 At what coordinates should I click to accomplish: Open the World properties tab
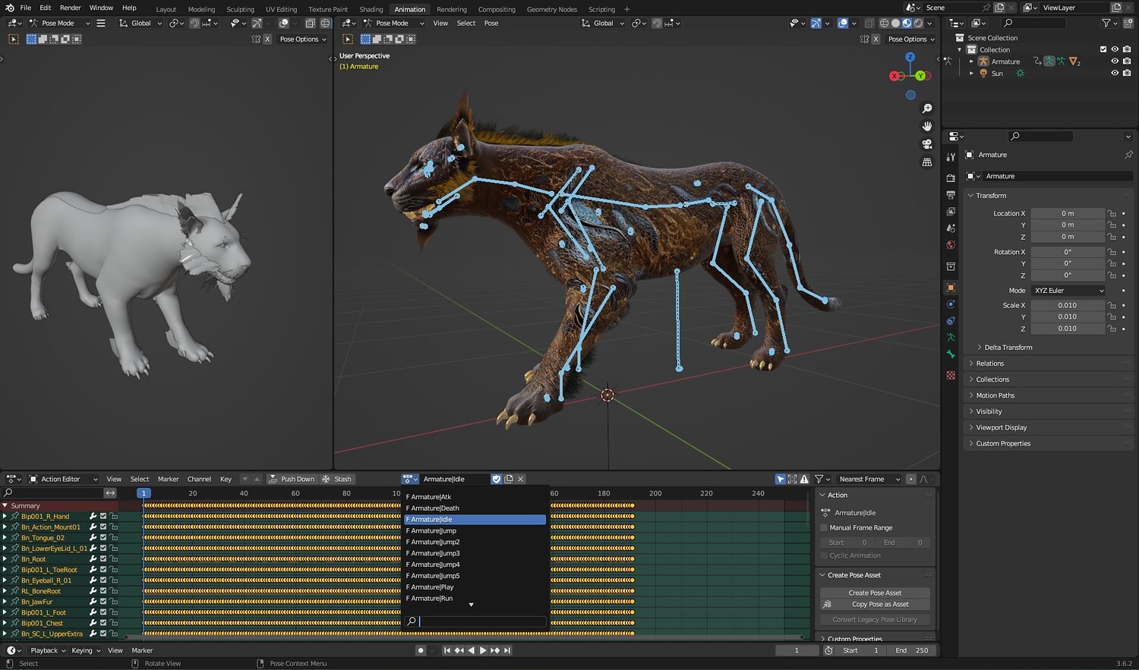(951, 245)
